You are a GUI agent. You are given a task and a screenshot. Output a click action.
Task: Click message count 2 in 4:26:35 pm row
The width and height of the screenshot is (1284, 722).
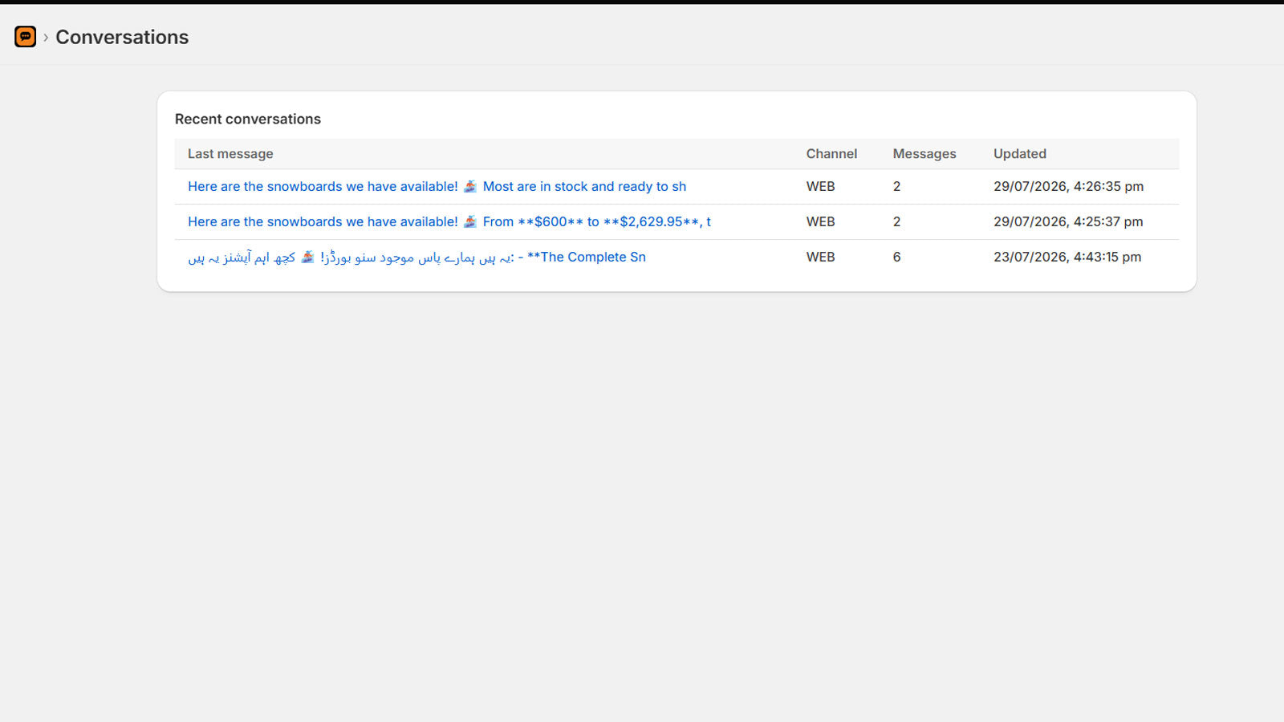pos(896,186)
